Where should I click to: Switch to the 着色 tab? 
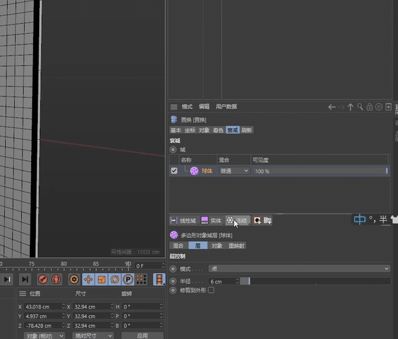(x=218, y=130)
